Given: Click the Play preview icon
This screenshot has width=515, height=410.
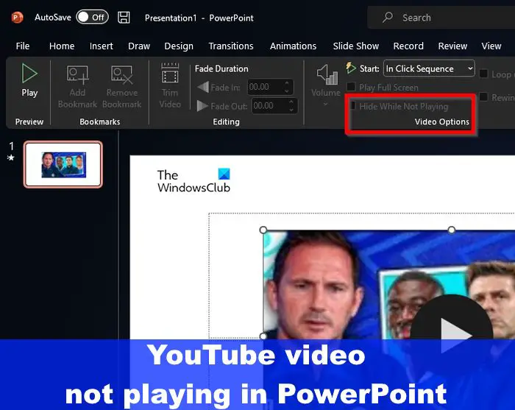Looking at the screenshot, I should coord(29,74).
